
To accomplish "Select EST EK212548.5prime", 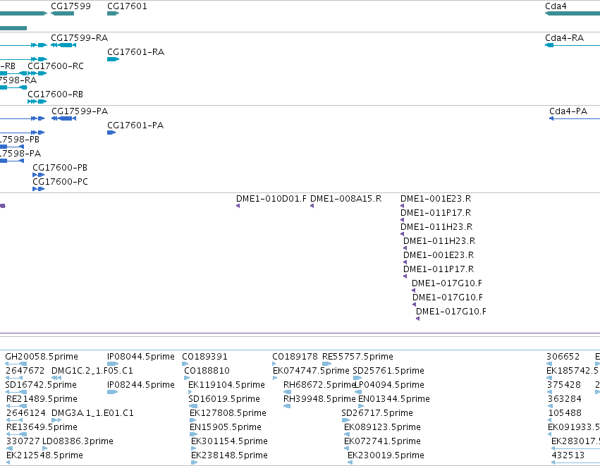I will pyautogui.click(x=44, y=455).
